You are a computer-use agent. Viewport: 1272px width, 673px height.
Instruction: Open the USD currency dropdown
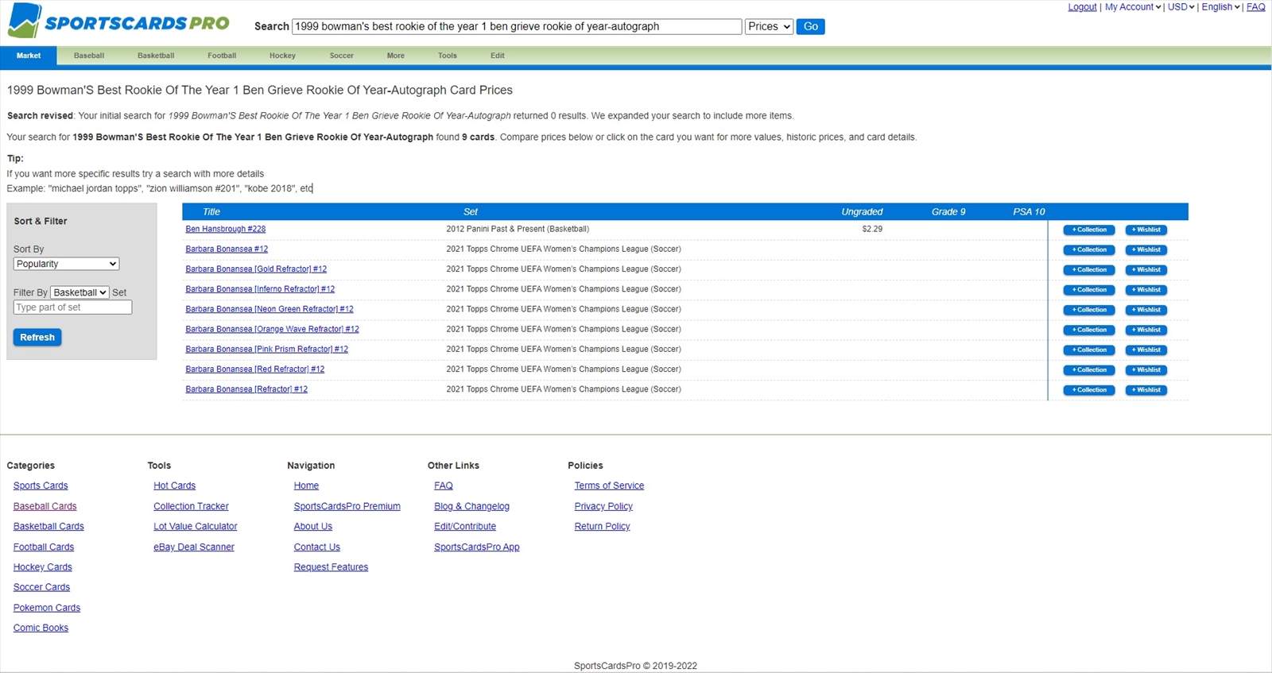(1181, 7)
